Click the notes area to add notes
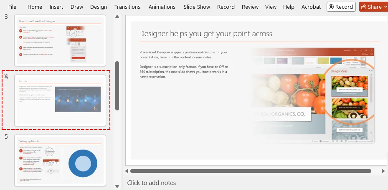Screen dimensions: 388x190 pyautogui.click(x=152, y=183)
